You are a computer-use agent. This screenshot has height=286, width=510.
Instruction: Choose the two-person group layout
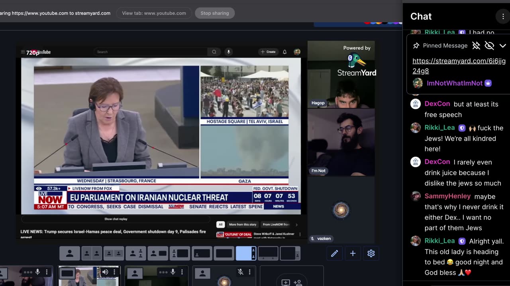(x=114, y=253)
